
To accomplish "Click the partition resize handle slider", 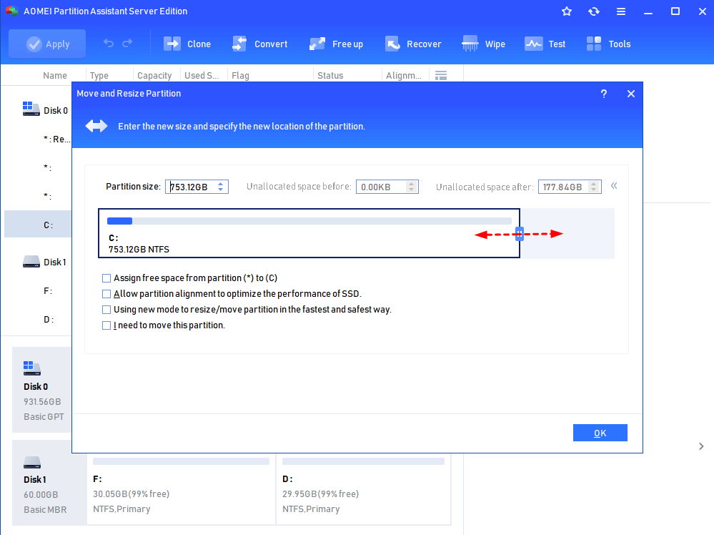I will click(520, 234).
